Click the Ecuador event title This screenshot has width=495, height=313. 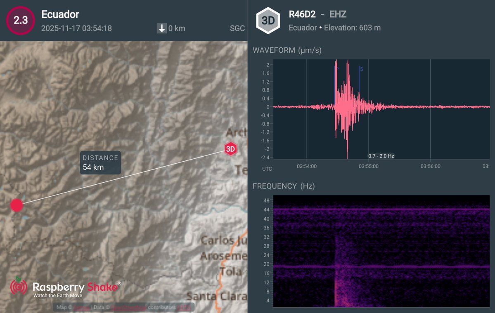[60, 14]
